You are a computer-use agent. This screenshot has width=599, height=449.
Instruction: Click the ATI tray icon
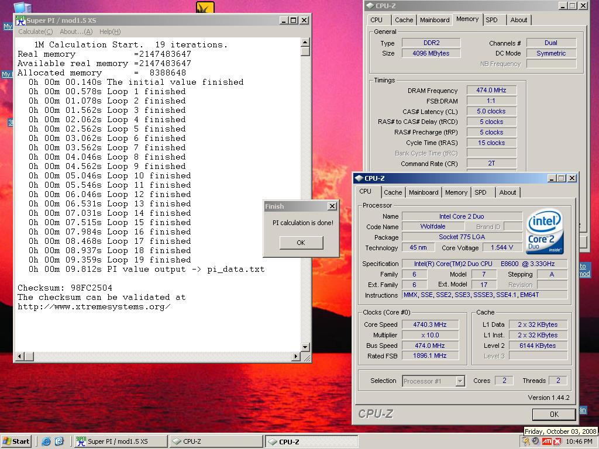(x=547, y=441)
